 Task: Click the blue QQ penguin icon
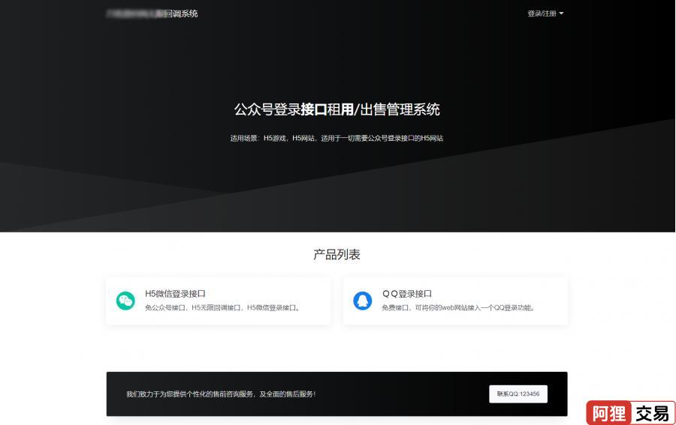363,301
